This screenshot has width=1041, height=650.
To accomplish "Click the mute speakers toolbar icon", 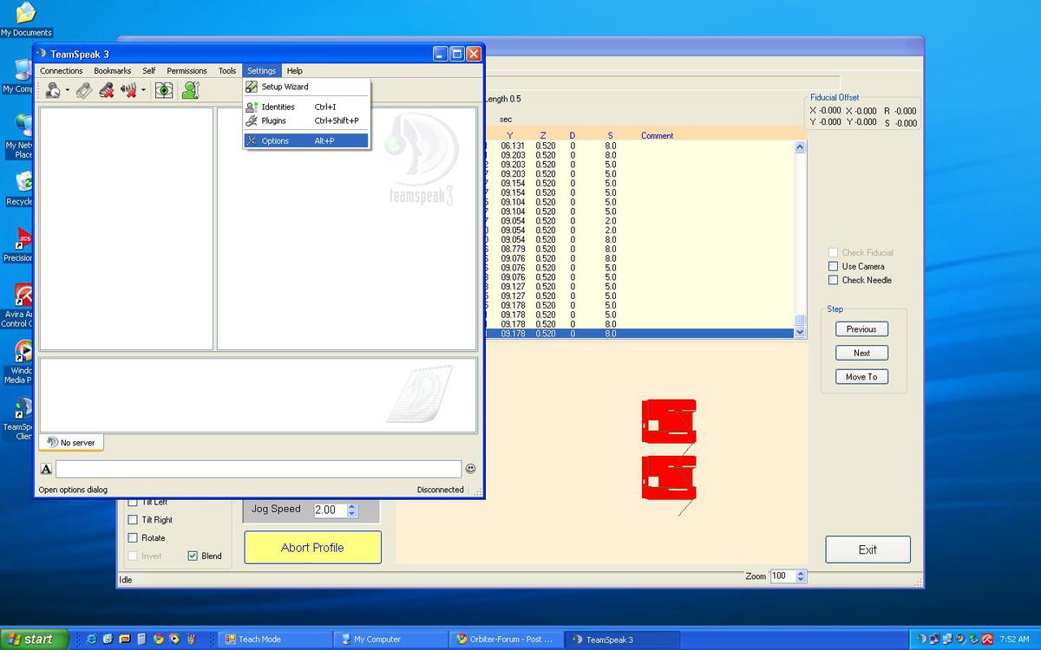I will click(129, 90).
